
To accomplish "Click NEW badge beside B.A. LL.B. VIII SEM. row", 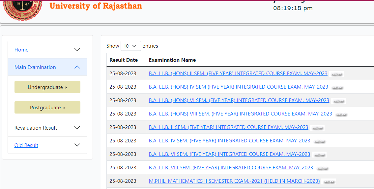I will tap(322, 168).
